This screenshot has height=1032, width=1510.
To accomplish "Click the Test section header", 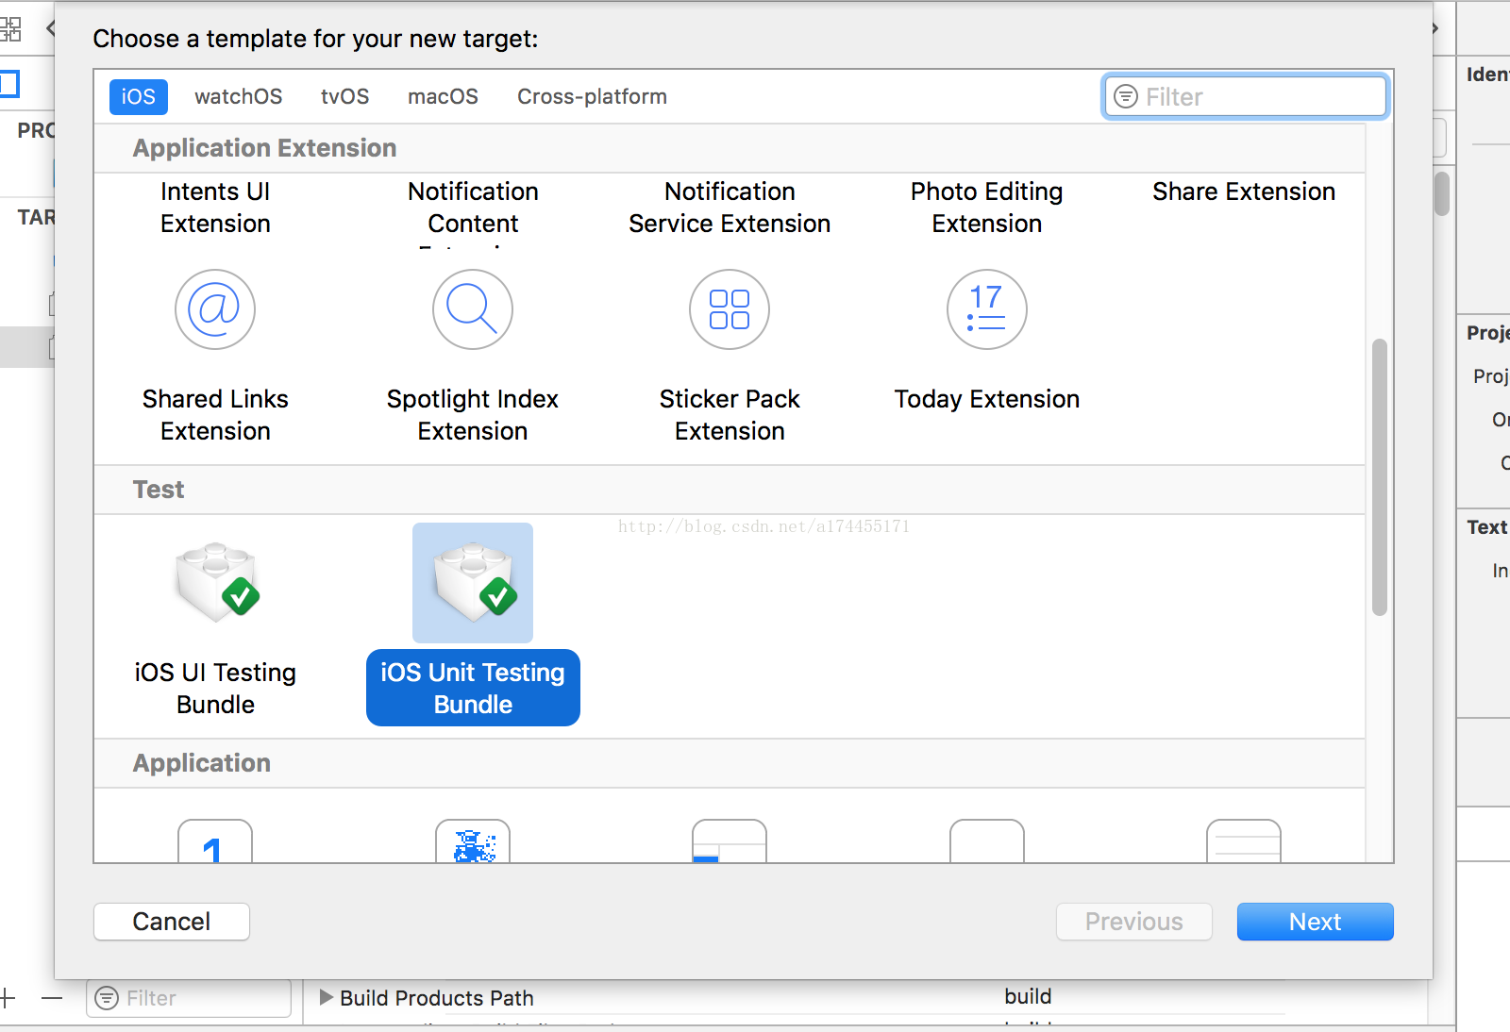I will coord(730,490).
